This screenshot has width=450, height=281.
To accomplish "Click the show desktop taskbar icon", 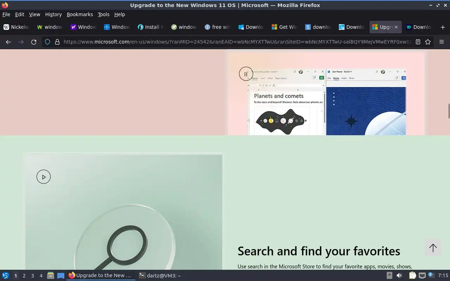I will (61, 275).
